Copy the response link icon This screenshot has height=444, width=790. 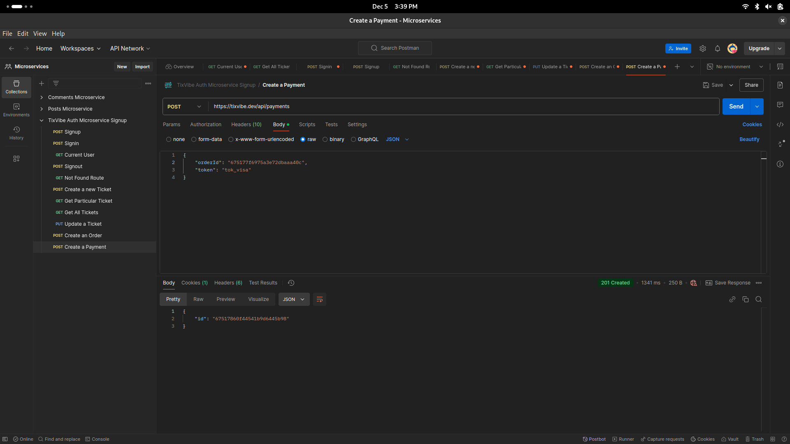(732, 299)
